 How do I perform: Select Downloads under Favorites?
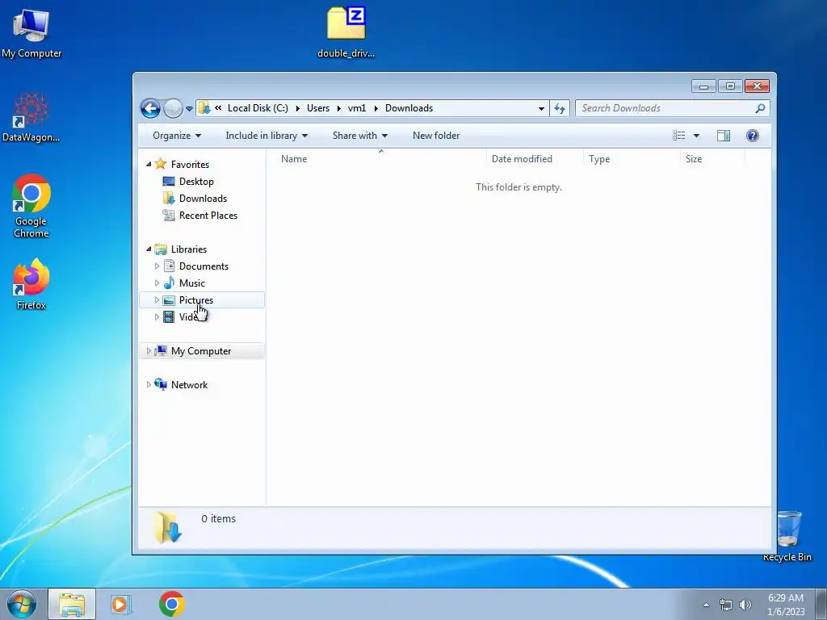(x=203, y=199)
